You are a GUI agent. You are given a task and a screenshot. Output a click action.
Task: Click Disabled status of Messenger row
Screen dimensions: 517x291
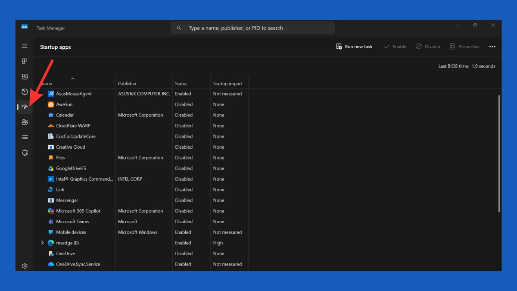pyautogui.click(x=184, y=200)
